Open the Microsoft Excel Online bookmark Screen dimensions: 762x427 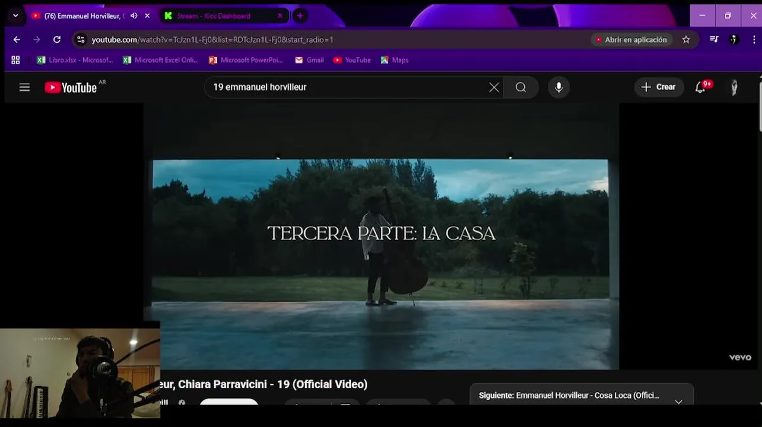[x=161, y=60]
